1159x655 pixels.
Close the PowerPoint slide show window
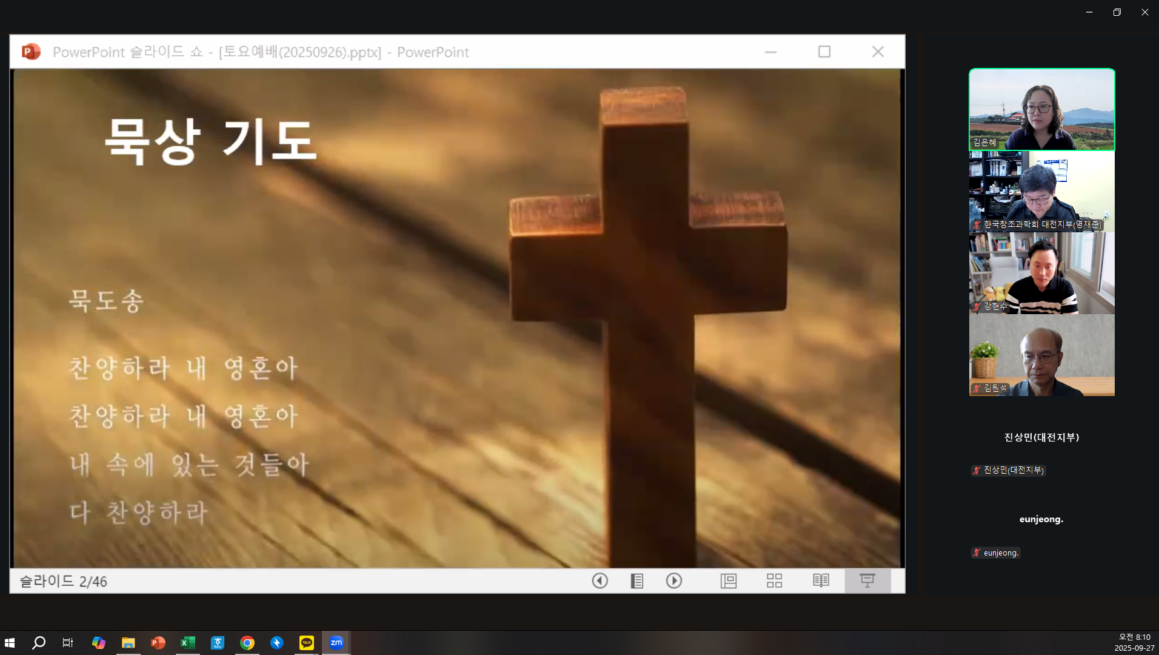pos(878,52)
